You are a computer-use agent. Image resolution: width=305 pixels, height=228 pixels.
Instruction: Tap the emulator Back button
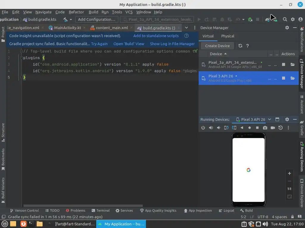(x=242, y=128)
